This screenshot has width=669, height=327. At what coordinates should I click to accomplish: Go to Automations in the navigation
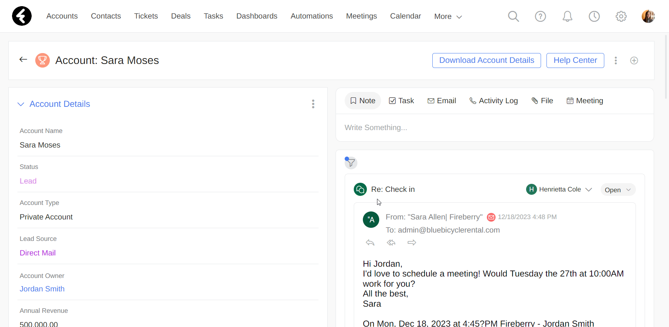tap(312, 16)
